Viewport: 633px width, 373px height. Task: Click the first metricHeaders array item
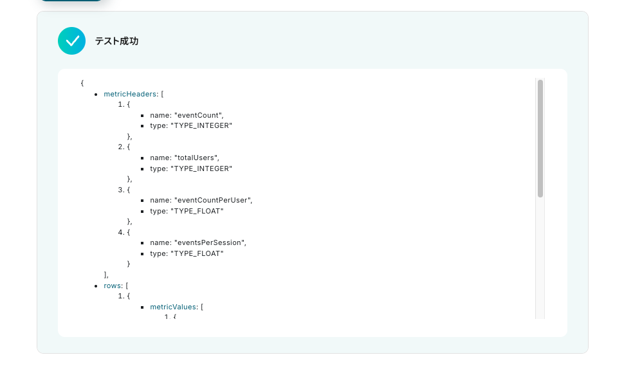[x=125, y=105]
